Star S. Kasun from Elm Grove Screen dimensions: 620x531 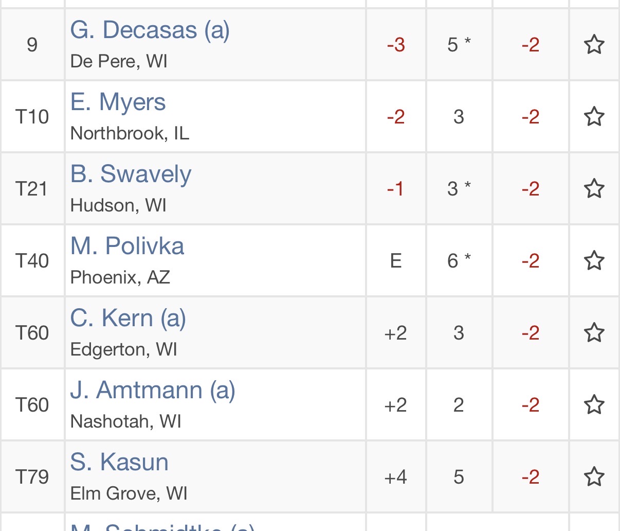click(594, 477)
